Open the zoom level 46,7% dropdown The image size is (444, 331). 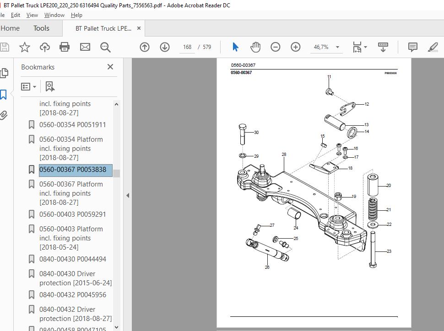pos(337,47)
